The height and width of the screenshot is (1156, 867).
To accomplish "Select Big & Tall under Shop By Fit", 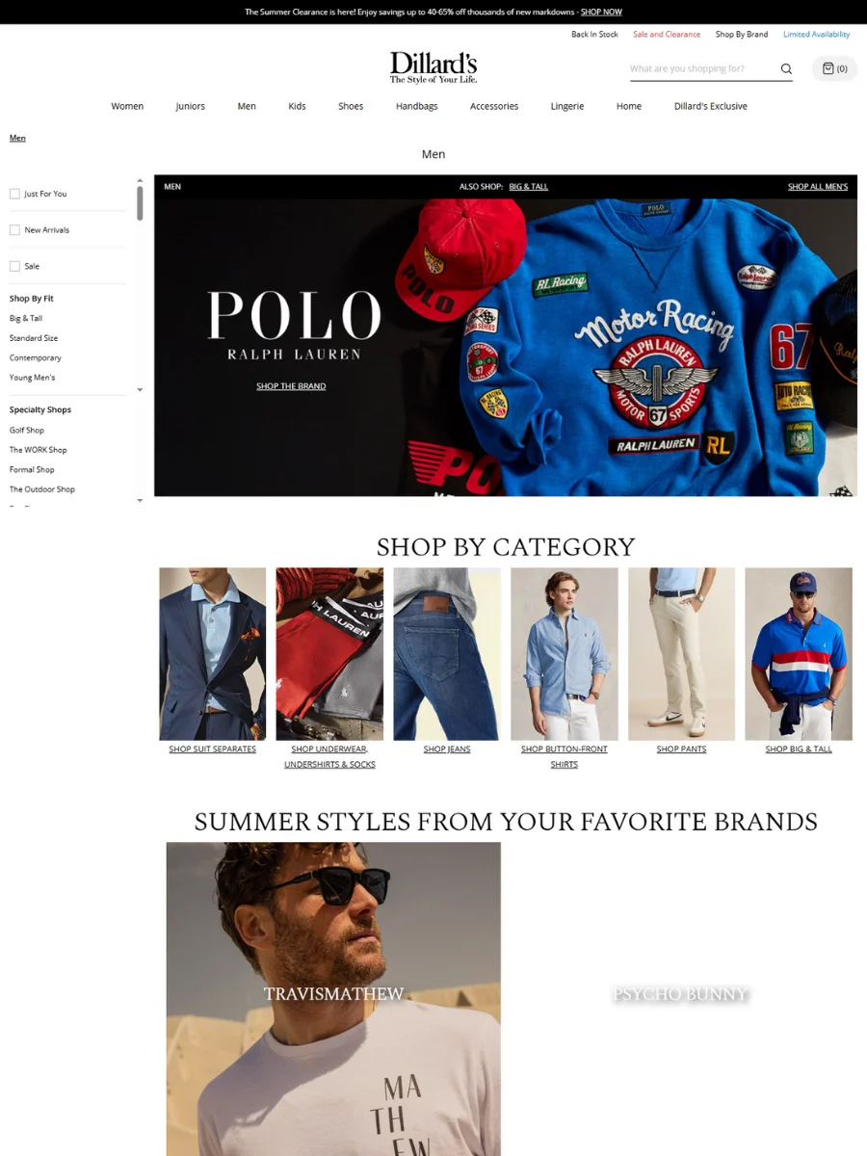I will (26, 318).
